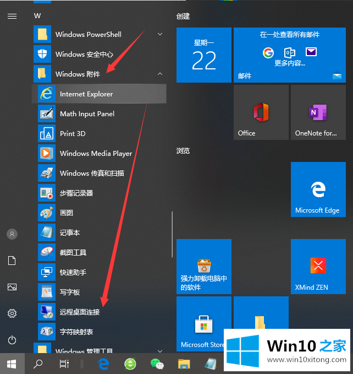This screenshot has width=353, height=374.
Task: Open the green 360 browser taskbar icon
Action: [130, 364]
